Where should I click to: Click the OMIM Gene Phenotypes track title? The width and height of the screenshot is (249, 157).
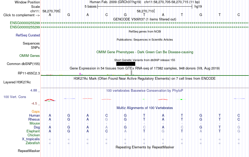pos(145,52)
